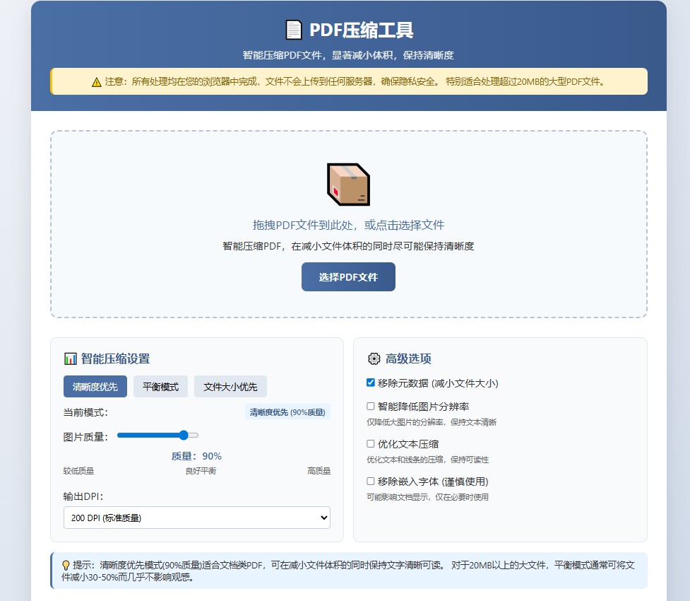Click the document icon beside PDF压缩工具 title
Viewport: 690px width, 601px height.
[x=293, y=30]
